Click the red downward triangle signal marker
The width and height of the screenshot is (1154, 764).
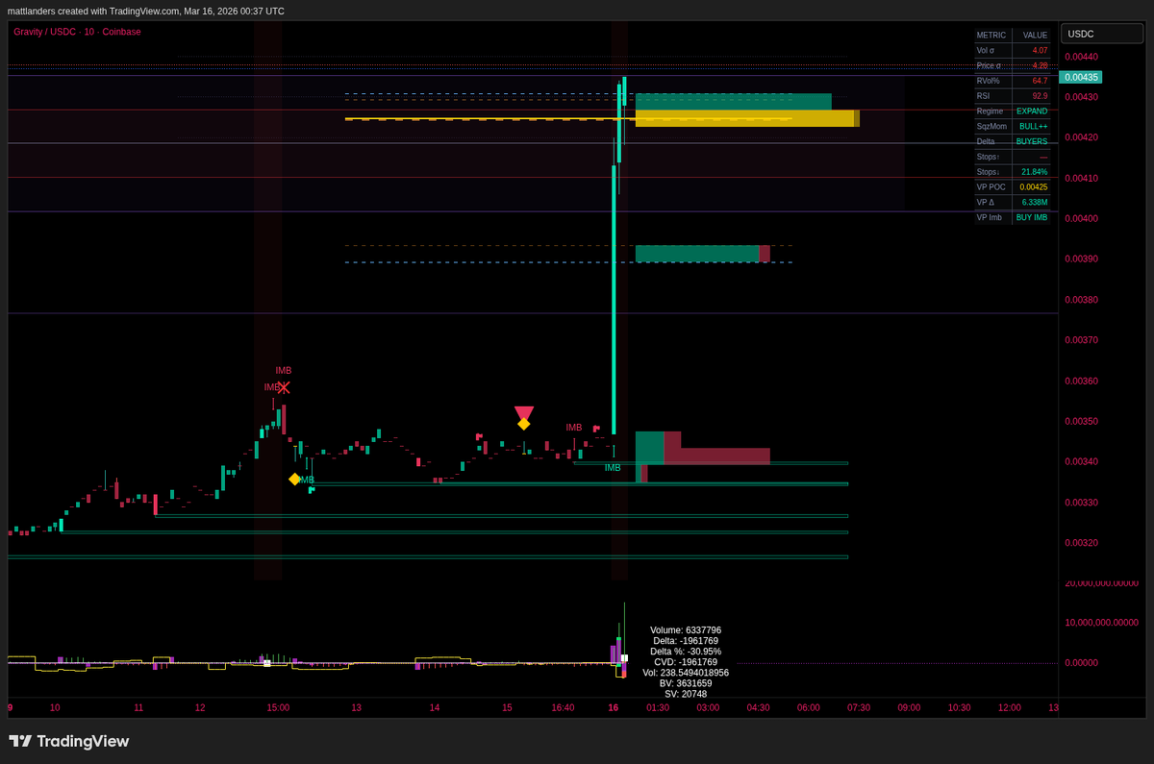[x=524, y=412]
